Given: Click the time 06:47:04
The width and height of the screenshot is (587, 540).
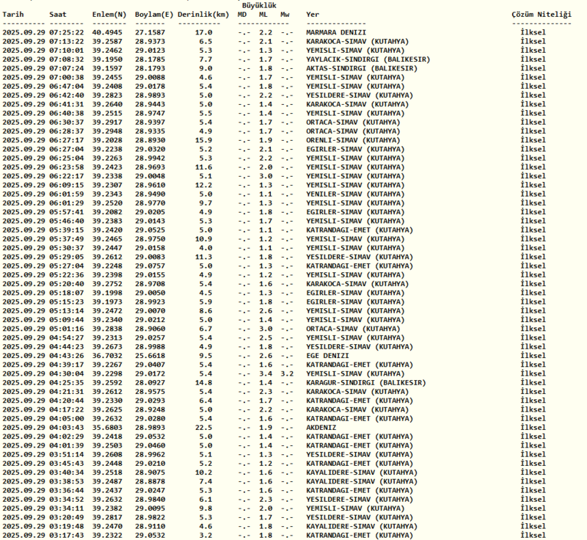Looking at the screenshot, I should coord(67,87).
